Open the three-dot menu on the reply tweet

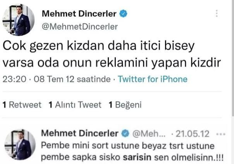[221, 134]
